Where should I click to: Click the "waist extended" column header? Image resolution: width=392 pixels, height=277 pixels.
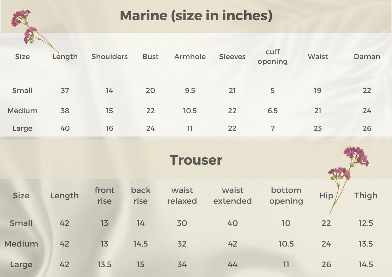(233, 195)
